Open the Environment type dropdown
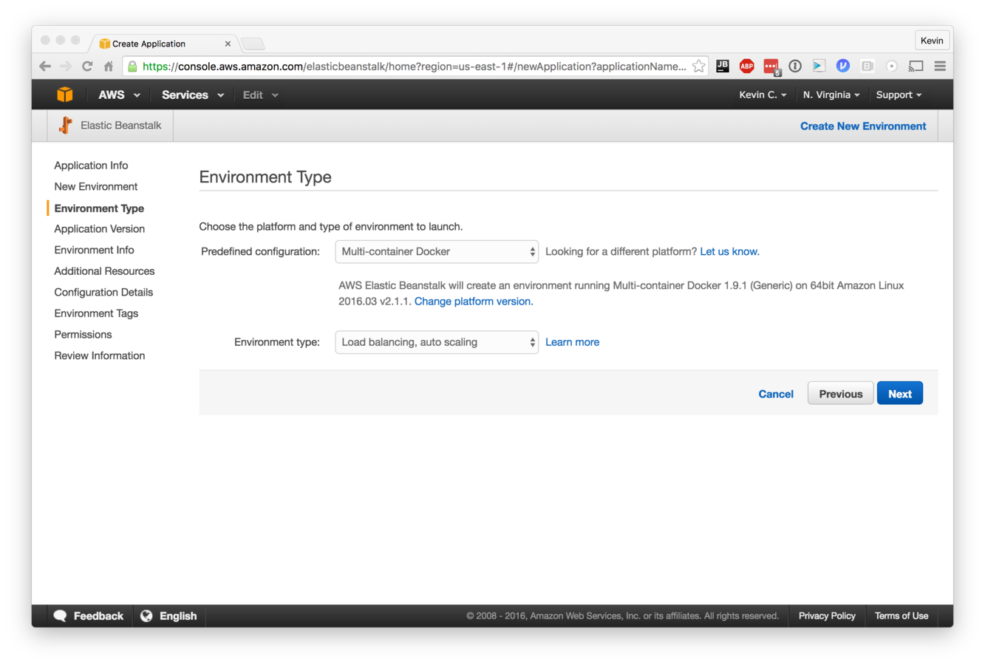The image size is (985, 665). coord(437,342)
